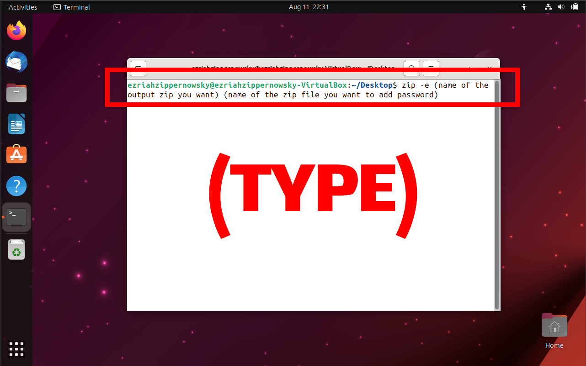Screen dimensions: 586x366
Task: Open the Files file manager
Action: click(16, 93)
